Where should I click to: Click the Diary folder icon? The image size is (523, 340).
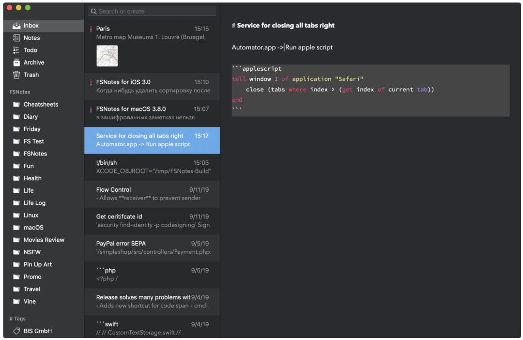point(16,117)
